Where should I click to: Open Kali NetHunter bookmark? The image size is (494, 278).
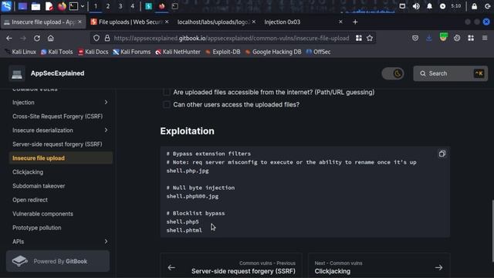pos(178,52)
